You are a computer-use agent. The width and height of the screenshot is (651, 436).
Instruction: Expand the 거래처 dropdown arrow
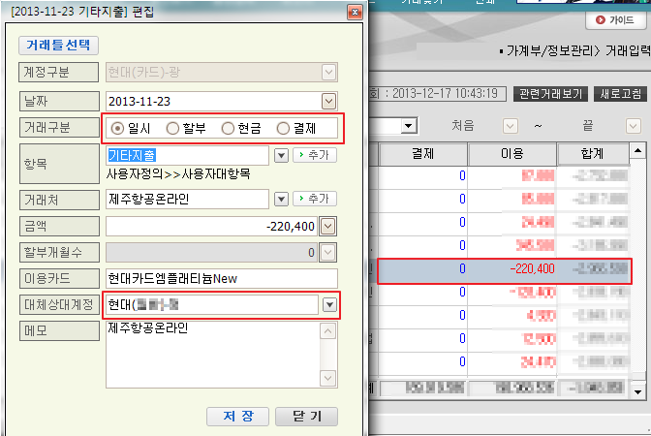point(282,200)
